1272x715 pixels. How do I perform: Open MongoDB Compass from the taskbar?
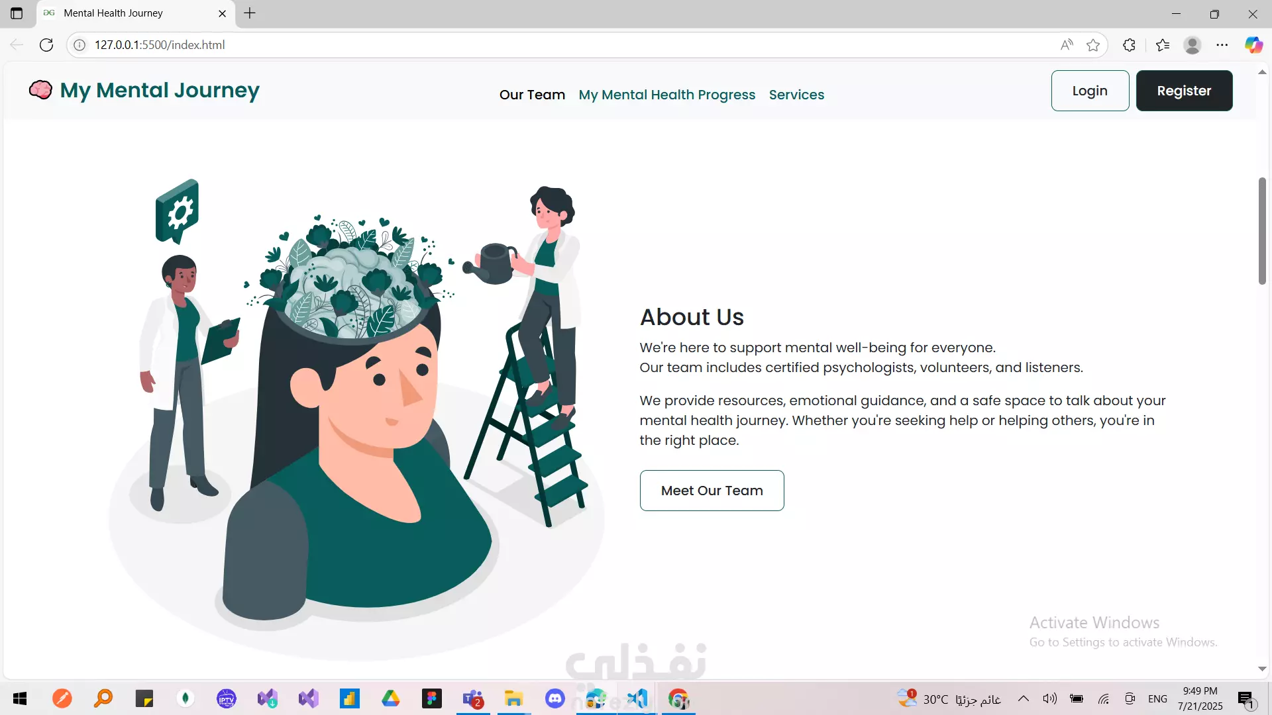(185, 698)
